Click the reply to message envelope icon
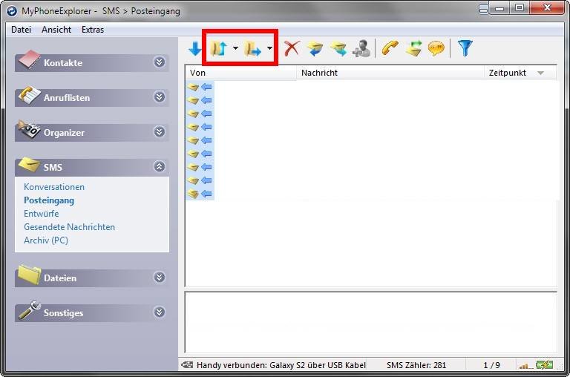Screen dimensions: 570x377 [x=315, y=48]
